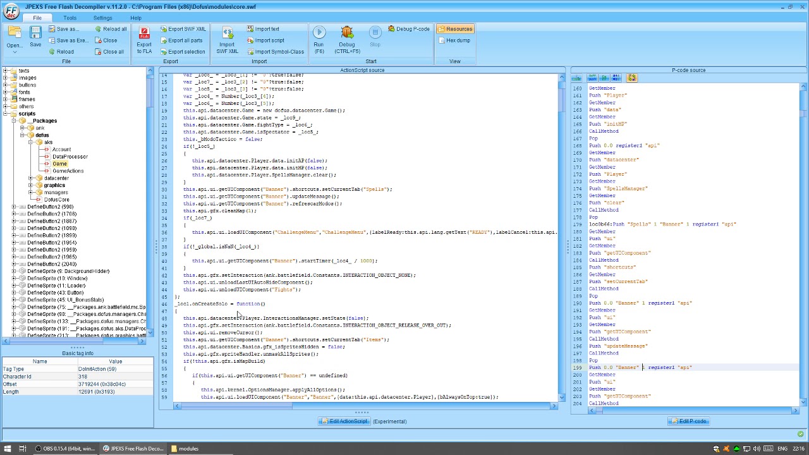
Task: Open the Tools ribbon tab
Action: click(70, 18)
